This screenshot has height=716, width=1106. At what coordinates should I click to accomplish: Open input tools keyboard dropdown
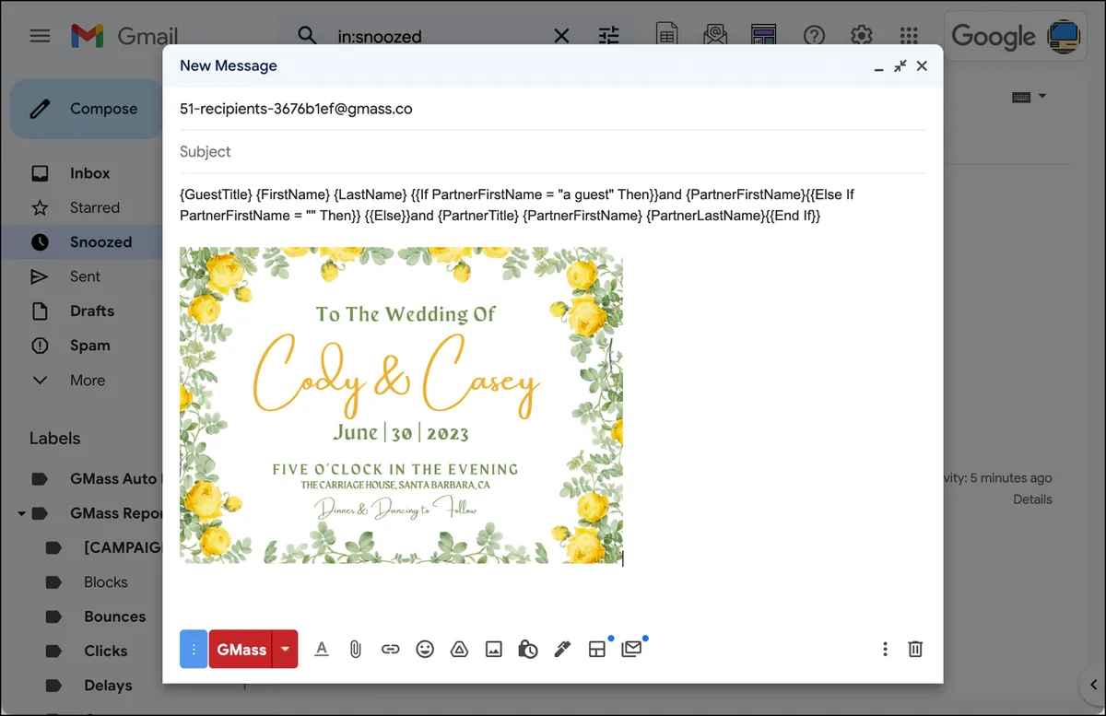(x=1029, y=97)
